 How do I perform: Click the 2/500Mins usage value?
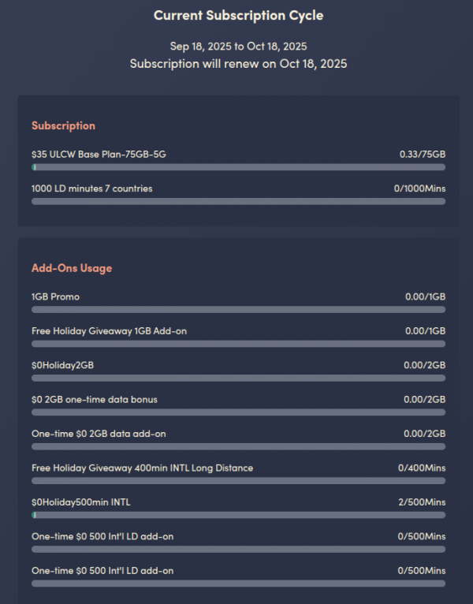422,502
